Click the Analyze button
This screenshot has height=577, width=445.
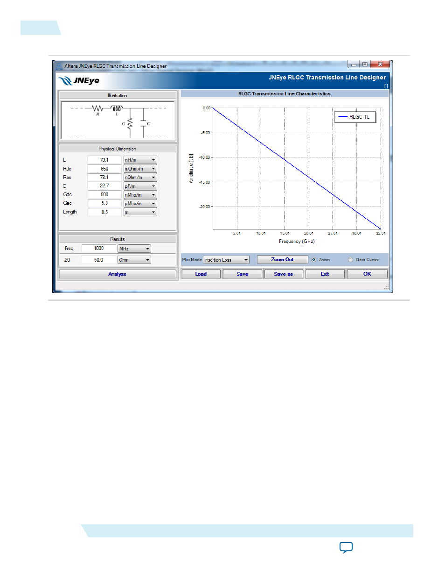coord(117,274)
